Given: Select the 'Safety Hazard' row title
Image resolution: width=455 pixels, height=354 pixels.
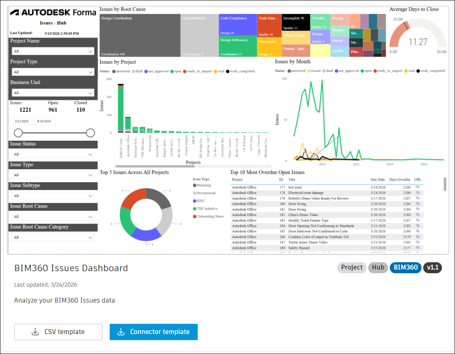Looking at the screenshot, I should point(299,248).
